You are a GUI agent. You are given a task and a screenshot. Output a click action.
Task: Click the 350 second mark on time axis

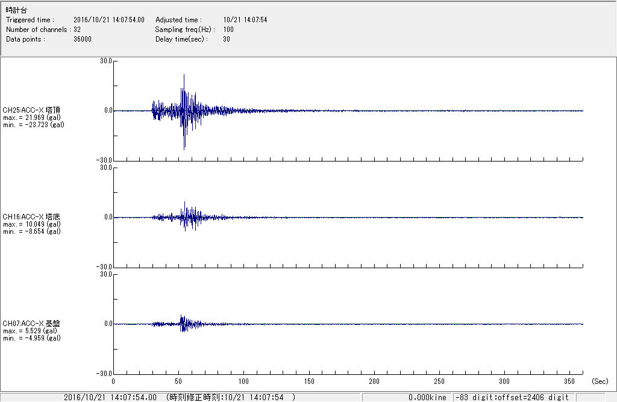tap(569, 382)
